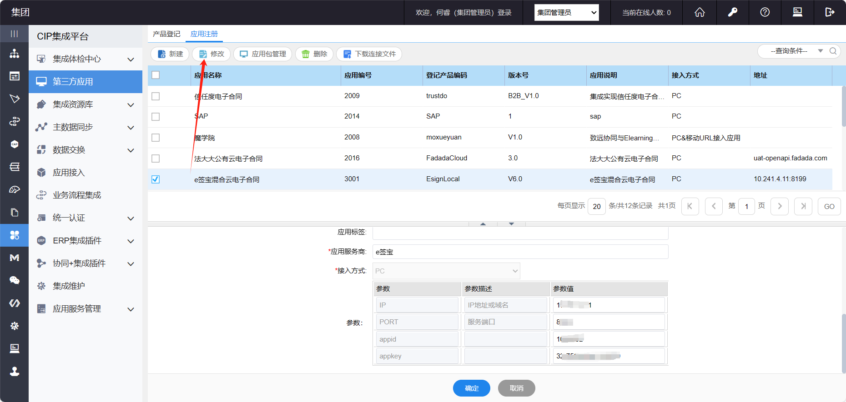Click the last page navigation icon

coord(803,206)
